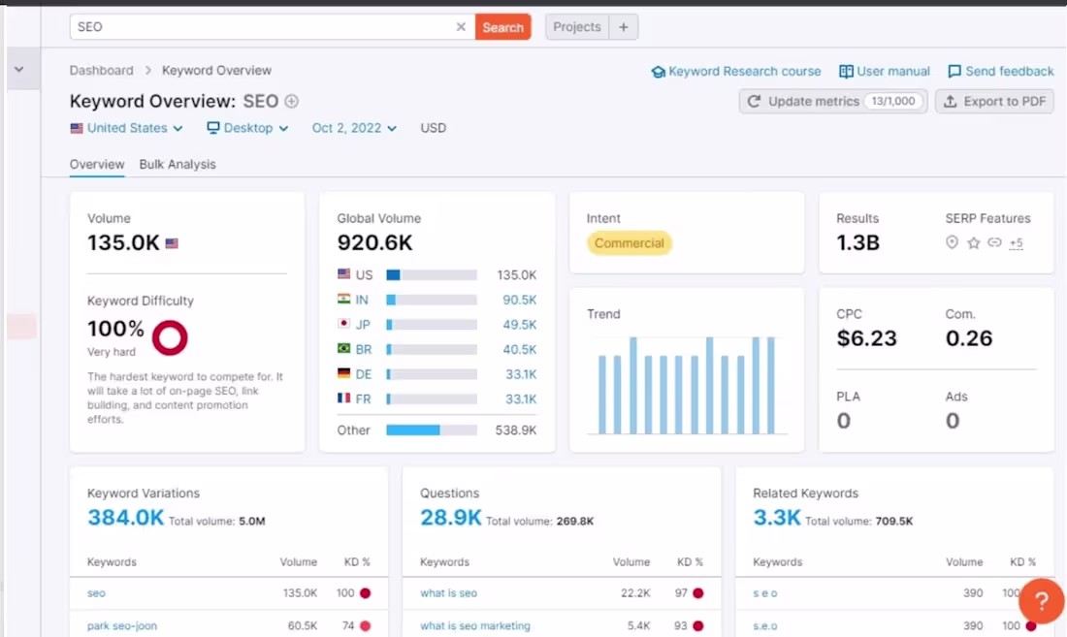
Task: Expand the left sidebar chevron
Action: click(19, 70)
